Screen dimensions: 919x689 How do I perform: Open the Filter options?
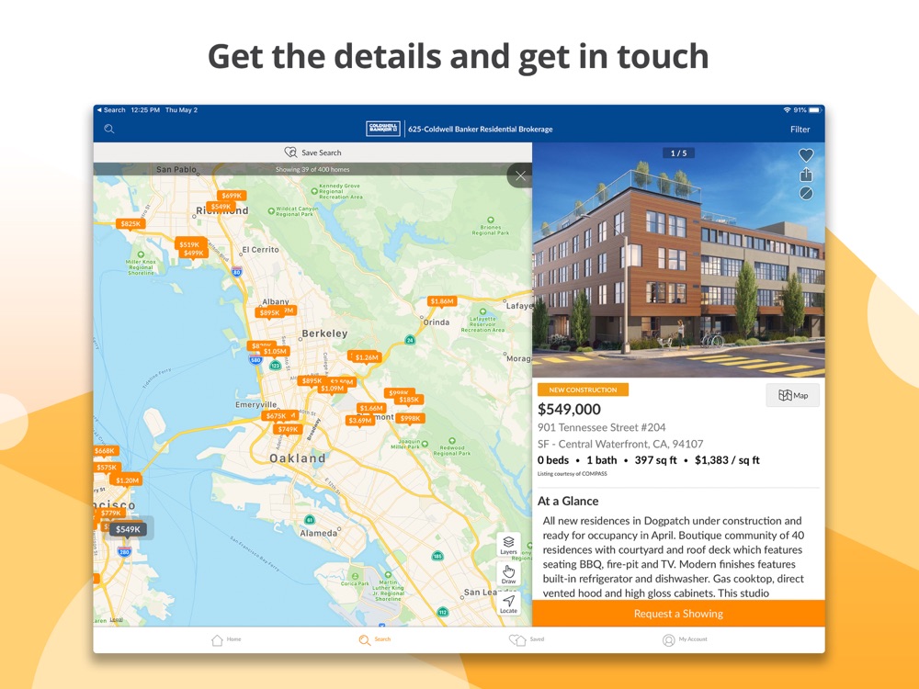point(800,129)
